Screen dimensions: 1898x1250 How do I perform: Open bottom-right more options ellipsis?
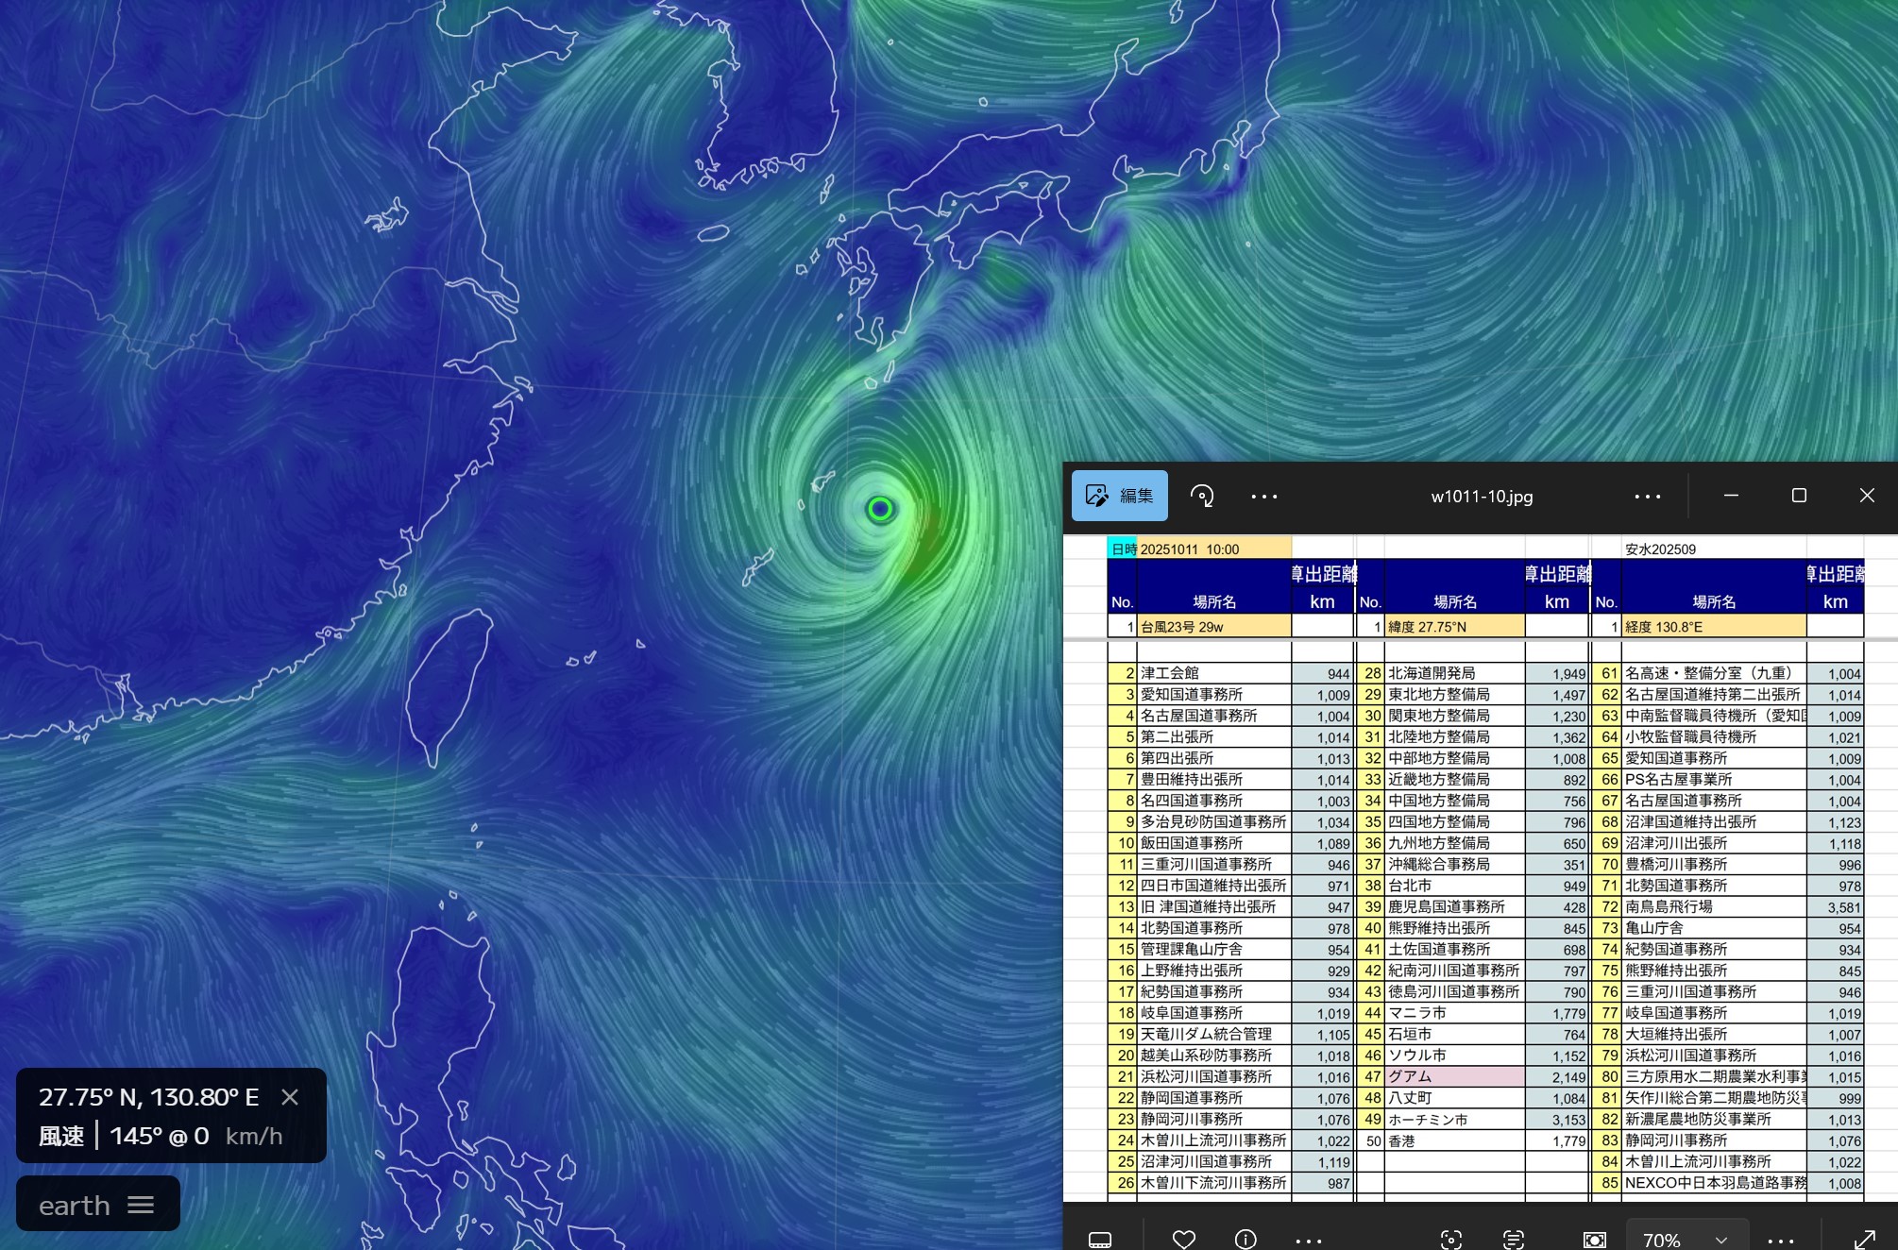coord(1780,1241)
